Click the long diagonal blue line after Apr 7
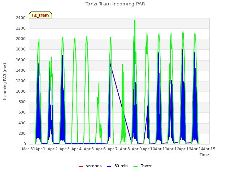231x173 pixels. point(121,103)
